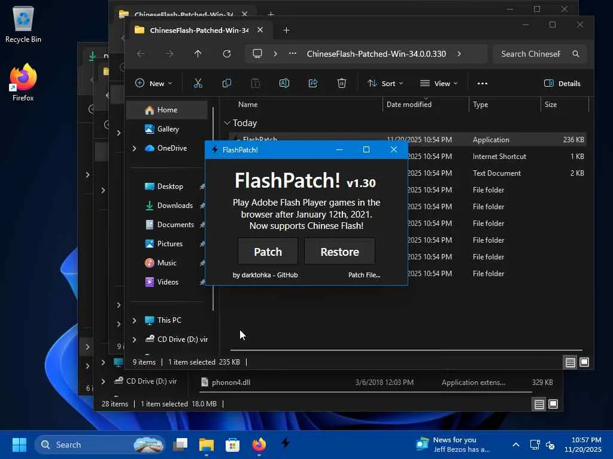Open the Music quick access folder
613x459 pixels.
click(166, 263)
